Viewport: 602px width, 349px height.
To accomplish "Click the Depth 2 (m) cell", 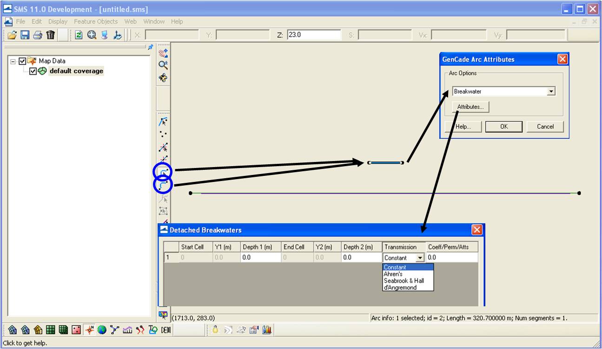I will point(362,257).
